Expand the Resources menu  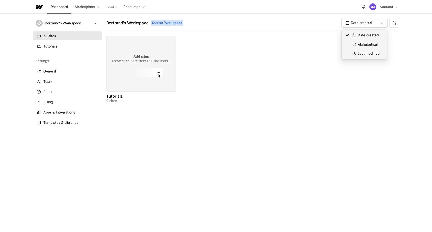tap(134, 7)
